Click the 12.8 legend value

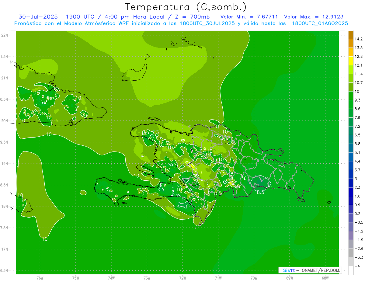(359, 57)
